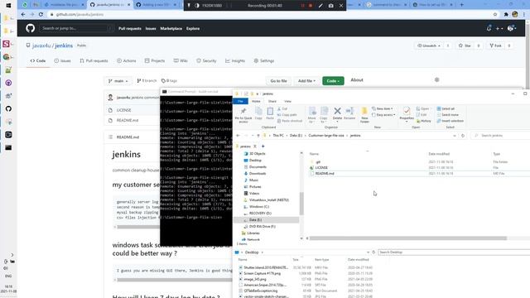Click the gear icon beside About on GitHub
Image resolution: width=530 pixels, height=298 pixels.
[436, 79]
